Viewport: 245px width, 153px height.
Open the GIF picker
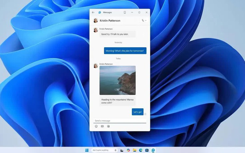click(x=102, y=126)
